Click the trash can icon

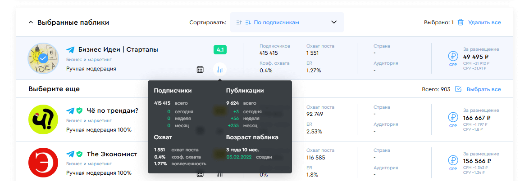point(461,22)
